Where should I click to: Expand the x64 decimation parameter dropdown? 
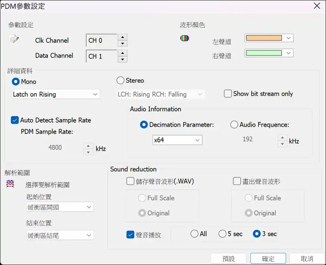click(x=177, y=140)
